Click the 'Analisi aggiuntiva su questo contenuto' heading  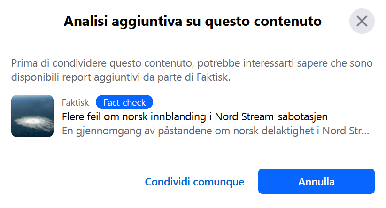[193, 21]
